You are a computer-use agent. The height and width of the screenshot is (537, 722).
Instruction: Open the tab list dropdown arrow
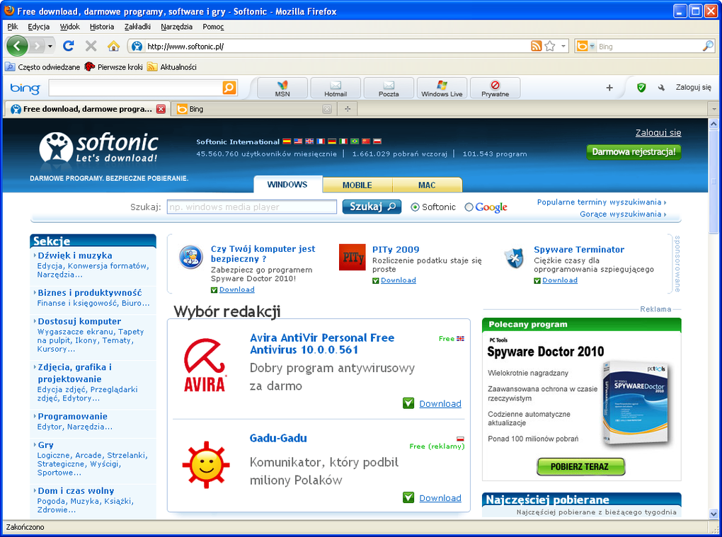tap(714, 109)
